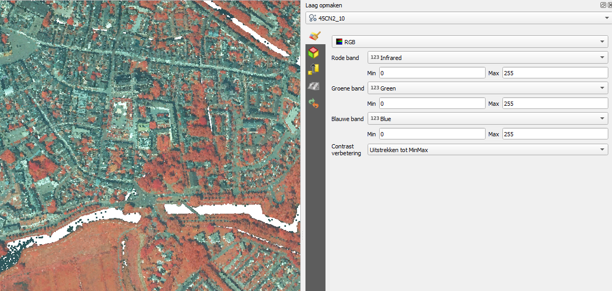Click the Rode band Min field
This screenshot has height=291, width=612.
pyautogui.click(x=431, y=73)
